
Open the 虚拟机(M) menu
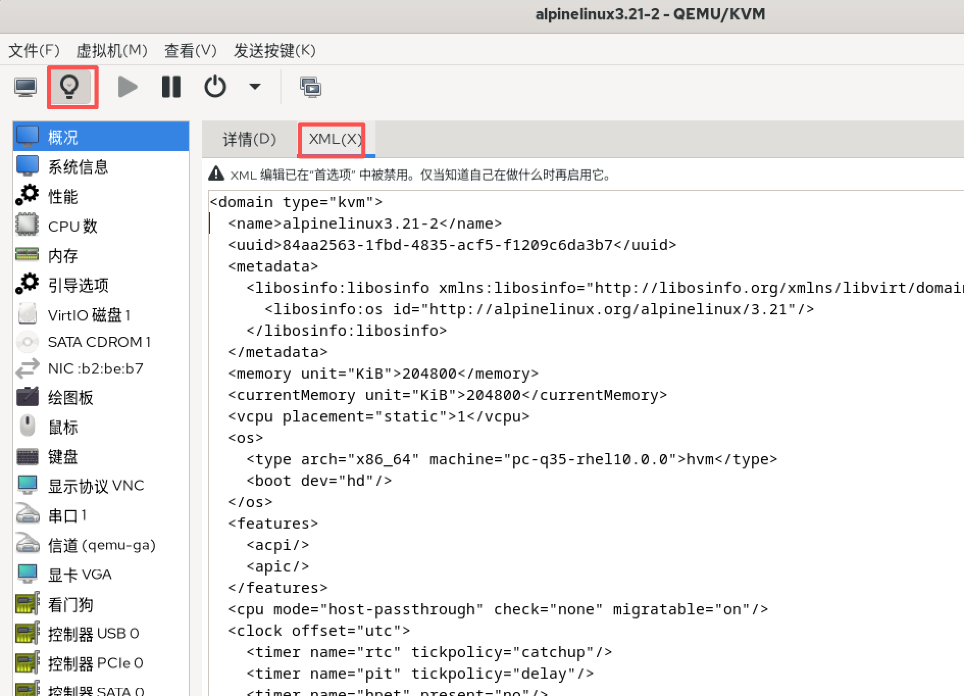click(112, 51)
